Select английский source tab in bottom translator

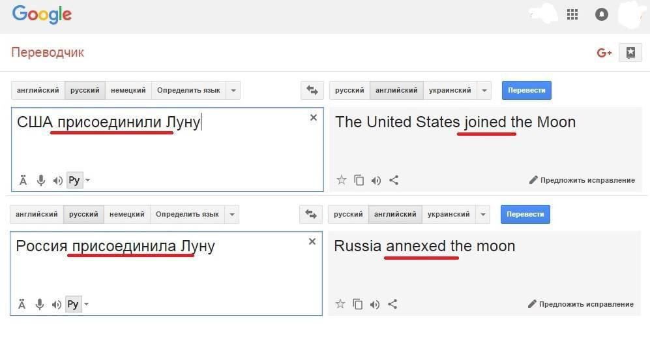(x=37, y=214)
